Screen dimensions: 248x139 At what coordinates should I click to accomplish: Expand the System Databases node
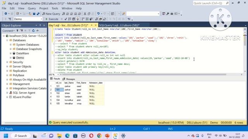[10, 45]
